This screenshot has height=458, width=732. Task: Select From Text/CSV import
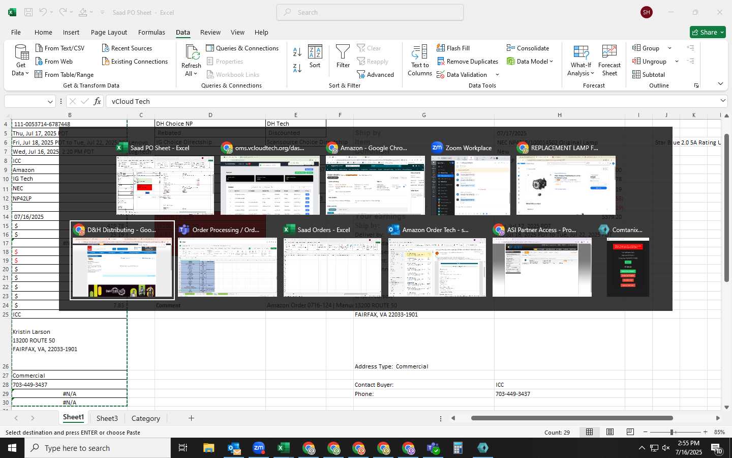pos(59,48)
